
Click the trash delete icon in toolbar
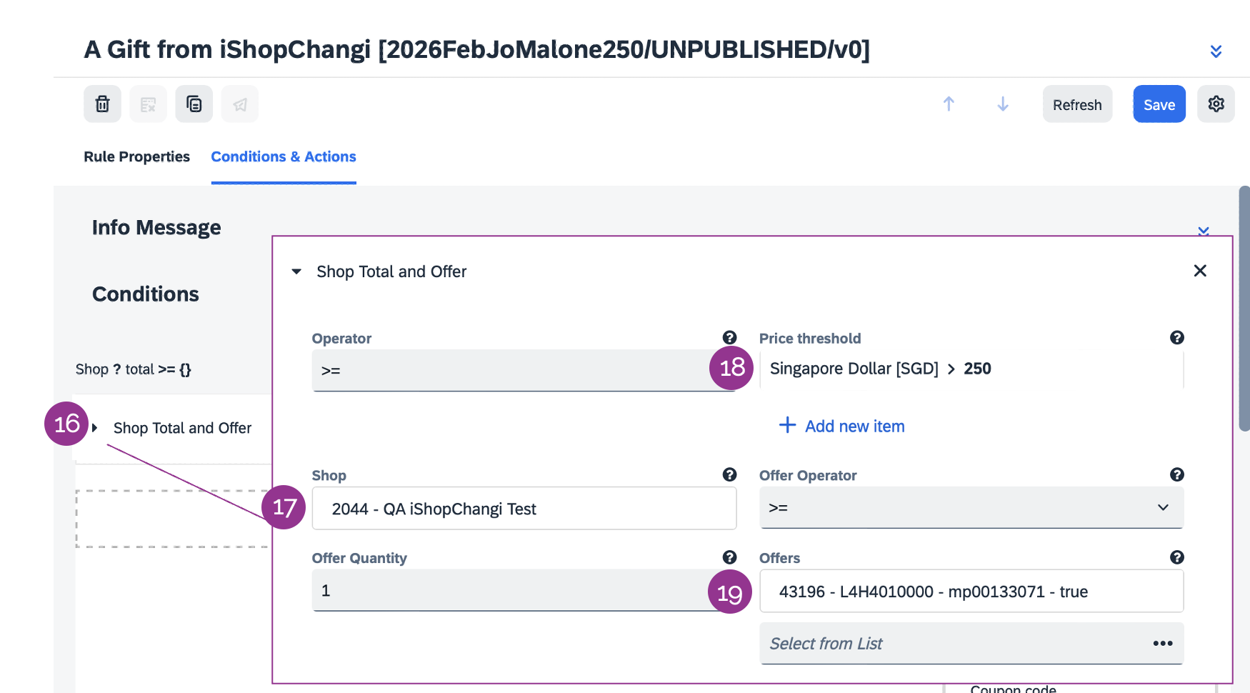point(102,104)
